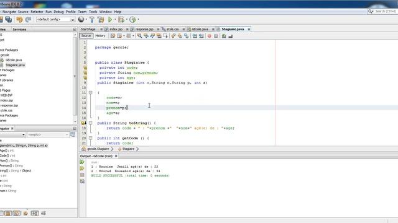Select response.jsp in the project tree

pyautogui.click(x=9, y=105)
